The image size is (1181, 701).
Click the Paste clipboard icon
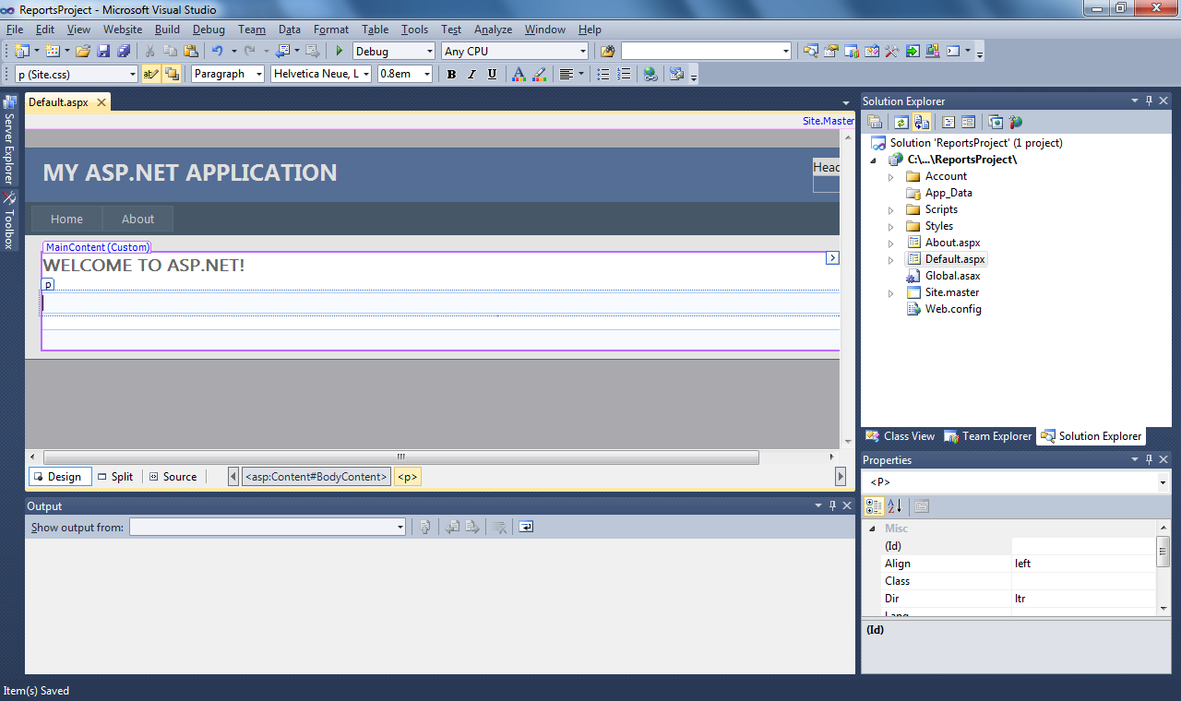pos(191,52)
